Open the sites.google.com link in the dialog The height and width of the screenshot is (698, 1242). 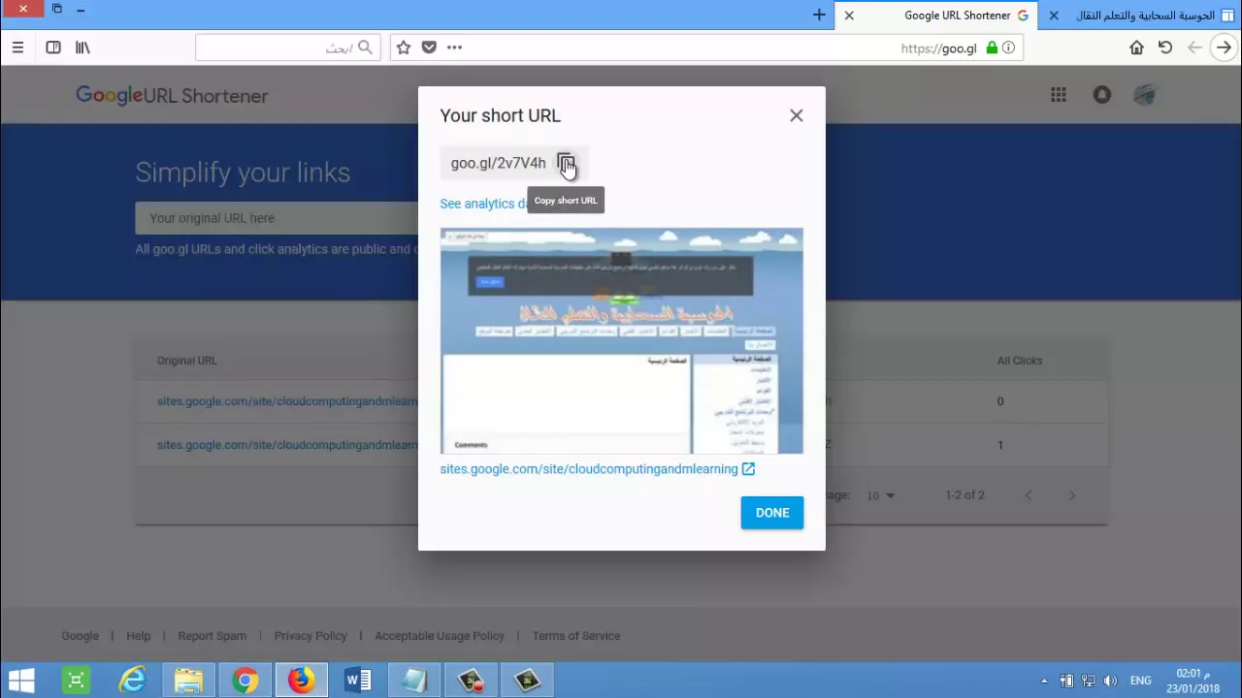(589, 469)
